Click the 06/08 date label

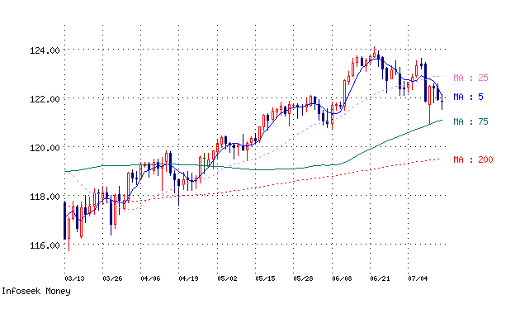pyautogui.click(x=342, y=278)
